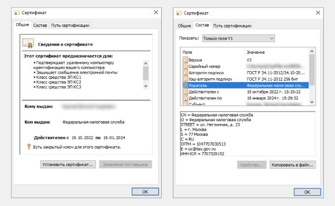Select the Действителен с row label
Screen dimensions: 335x206
click(204, 92)
